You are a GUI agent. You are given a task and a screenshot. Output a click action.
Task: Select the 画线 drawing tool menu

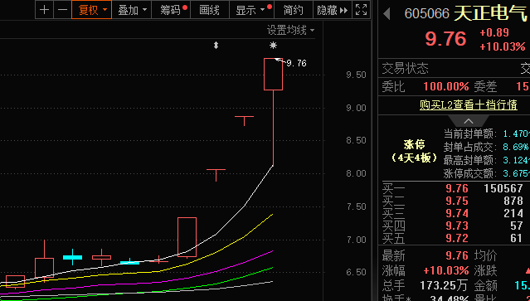click(x=210, y=10)
